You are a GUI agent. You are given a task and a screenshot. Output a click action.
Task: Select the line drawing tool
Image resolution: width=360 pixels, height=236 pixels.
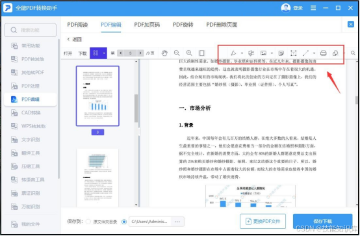[305, 53]
